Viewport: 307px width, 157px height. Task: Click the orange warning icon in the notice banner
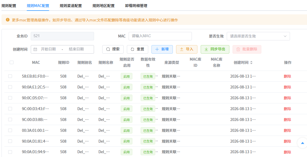tap(8, 20)
